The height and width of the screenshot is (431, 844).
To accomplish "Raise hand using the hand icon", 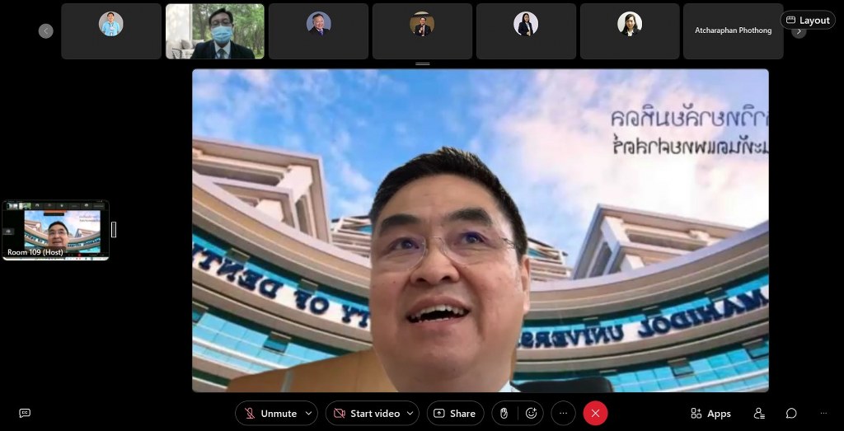I will 504,413.
